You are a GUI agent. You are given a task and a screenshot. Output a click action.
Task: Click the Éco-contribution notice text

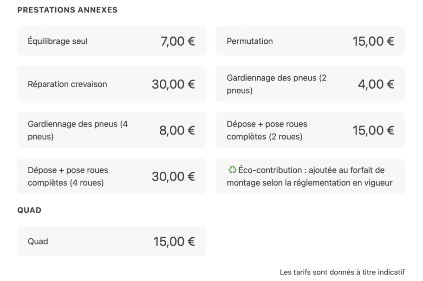point(310,177)
